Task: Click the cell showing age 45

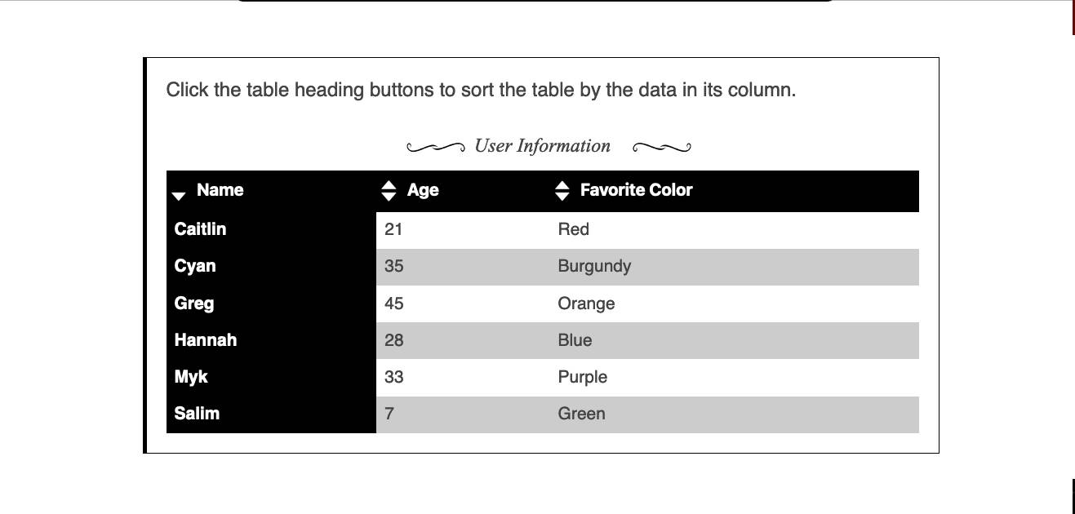Action: tap(394, 304)
